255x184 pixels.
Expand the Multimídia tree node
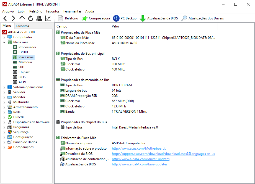click(4, 102)
